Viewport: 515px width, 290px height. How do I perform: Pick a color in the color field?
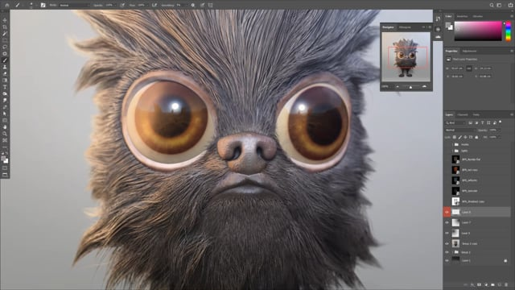(x=478, y=31)
